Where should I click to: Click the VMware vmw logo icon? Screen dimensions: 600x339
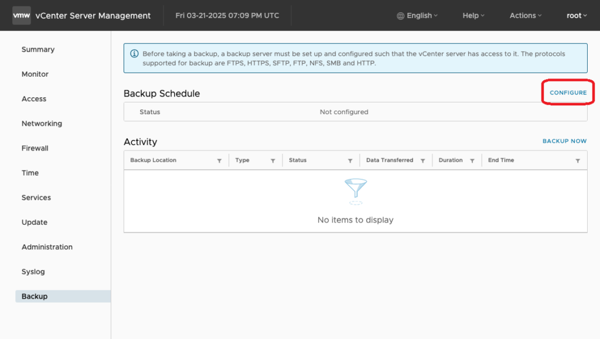tap(22, 16)
